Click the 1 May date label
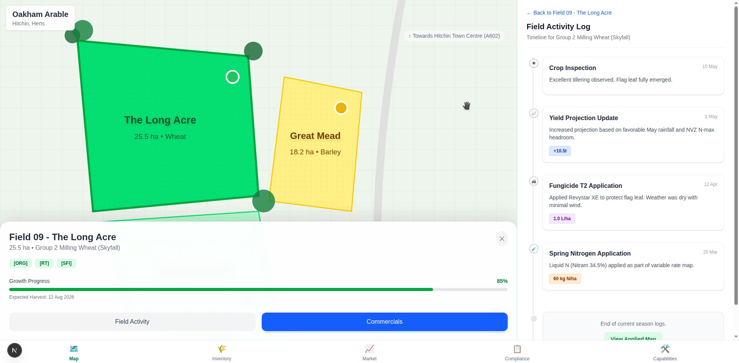 point(711,117)
